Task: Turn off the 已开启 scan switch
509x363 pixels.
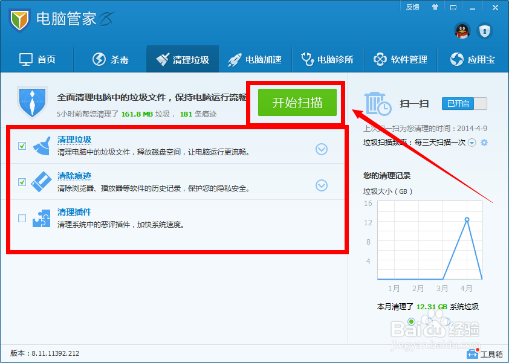Action: [x=464, y=103]
